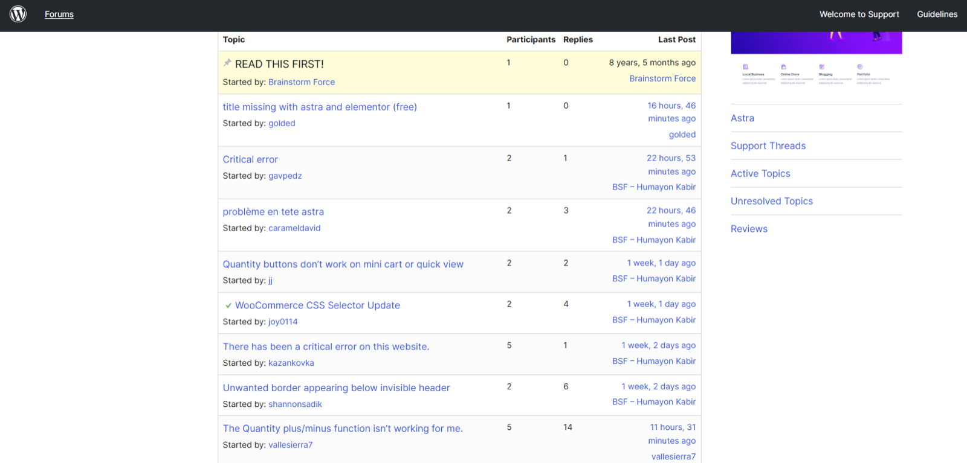Open Active Topics in sidebar

(x=760, y=174)
